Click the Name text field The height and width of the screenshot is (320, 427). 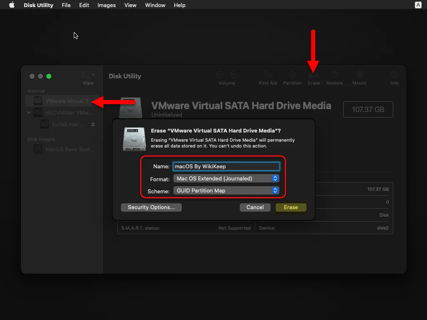(226, 166)
